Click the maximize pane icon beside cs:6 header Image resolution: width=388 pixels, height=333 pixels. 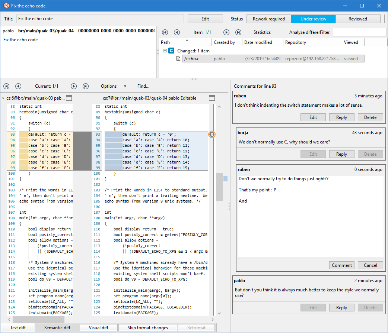(69, 98)
